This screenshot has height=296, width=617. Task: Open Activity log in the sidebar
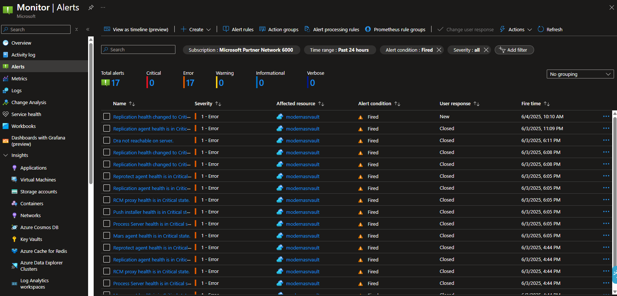pos(23,55)
